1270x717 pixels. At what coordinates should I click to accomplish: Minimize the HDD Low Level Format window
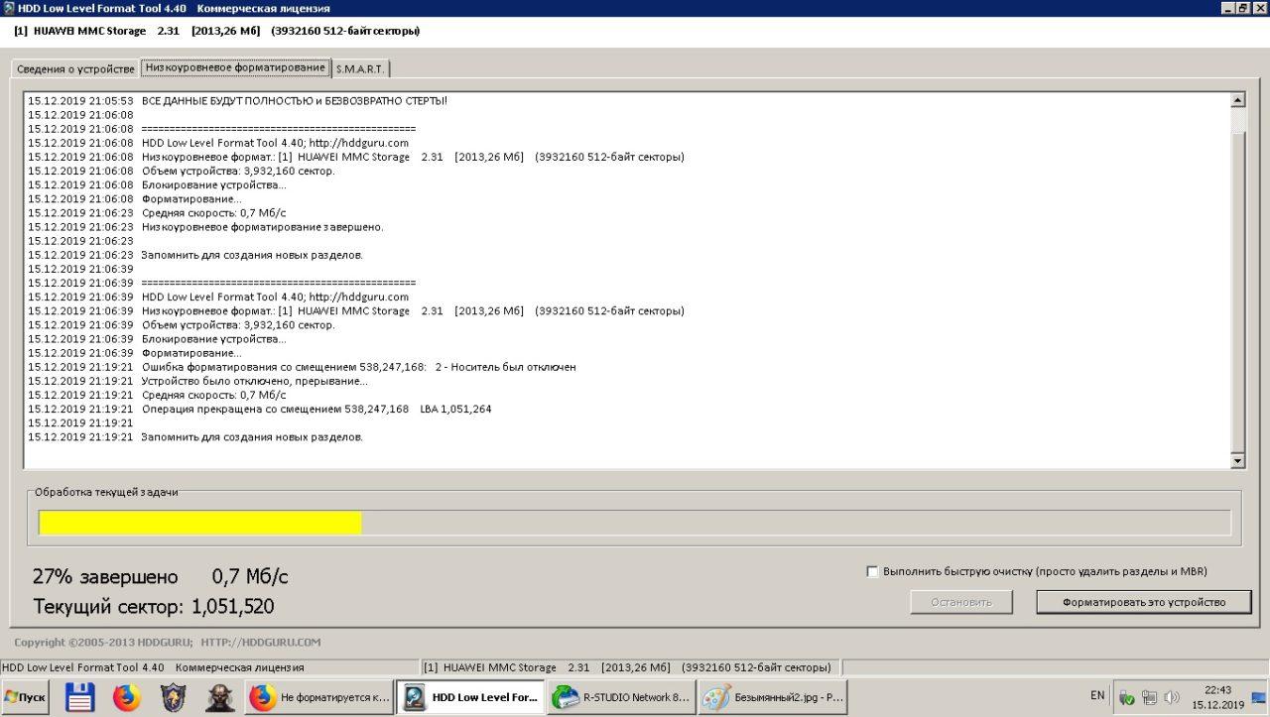(1228, 7)
